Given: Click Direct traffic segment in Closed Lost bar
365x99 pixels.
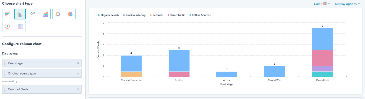Looking at the screenshot, I should [322, 58].
